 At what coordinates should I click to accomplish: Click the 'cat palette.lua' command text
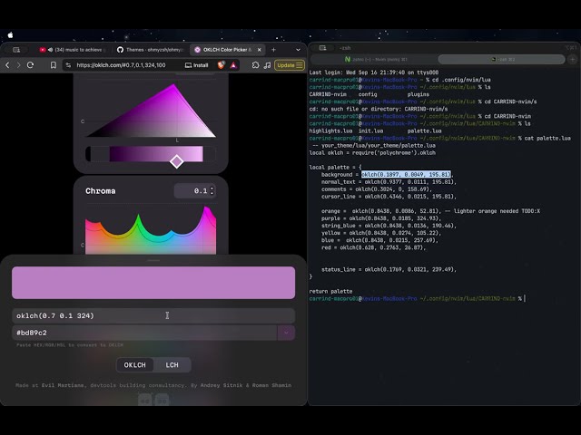pos(547,139)
